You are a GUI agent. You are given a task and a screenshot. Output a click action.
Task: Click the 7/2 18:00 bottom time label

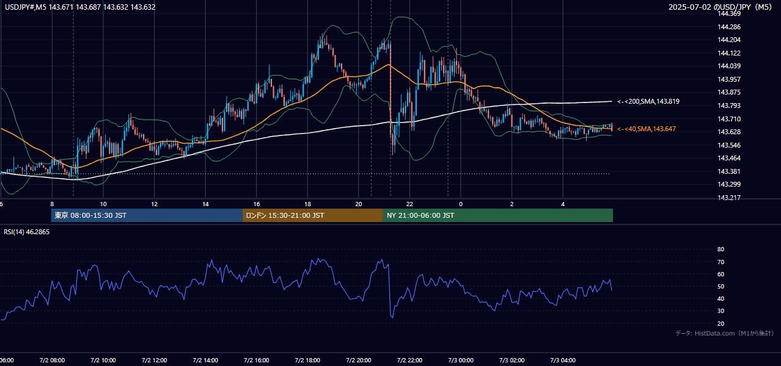coord(308,361)
